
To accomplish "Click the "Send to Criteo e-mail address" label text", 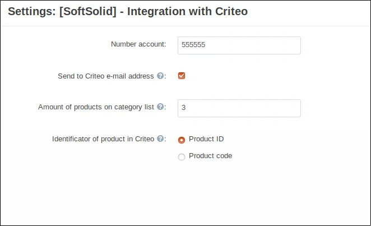I will pyautogui.click(x=105, y=76).
